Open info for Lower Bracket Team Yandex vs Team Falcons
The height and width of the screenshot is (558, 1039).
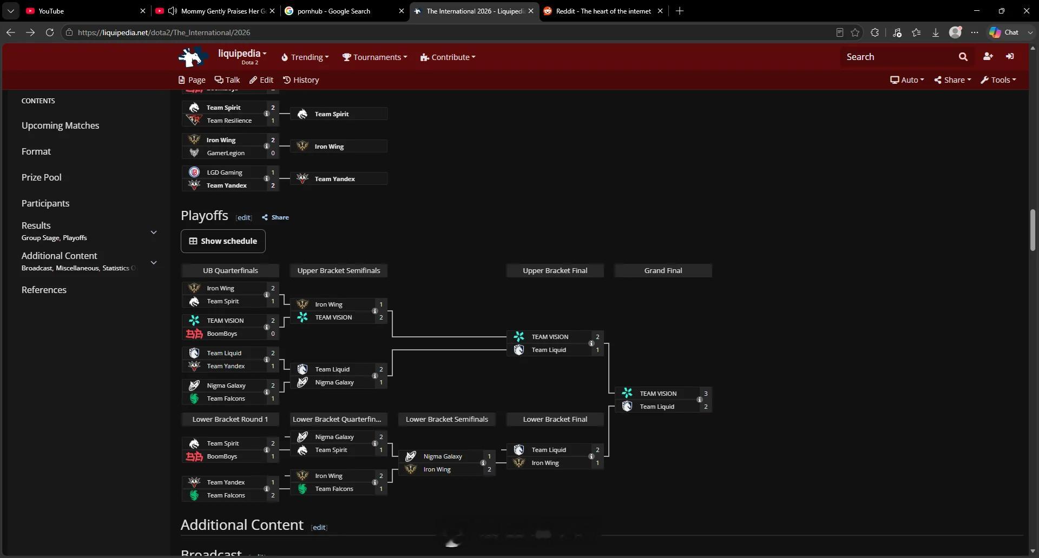tap(266, 489)
